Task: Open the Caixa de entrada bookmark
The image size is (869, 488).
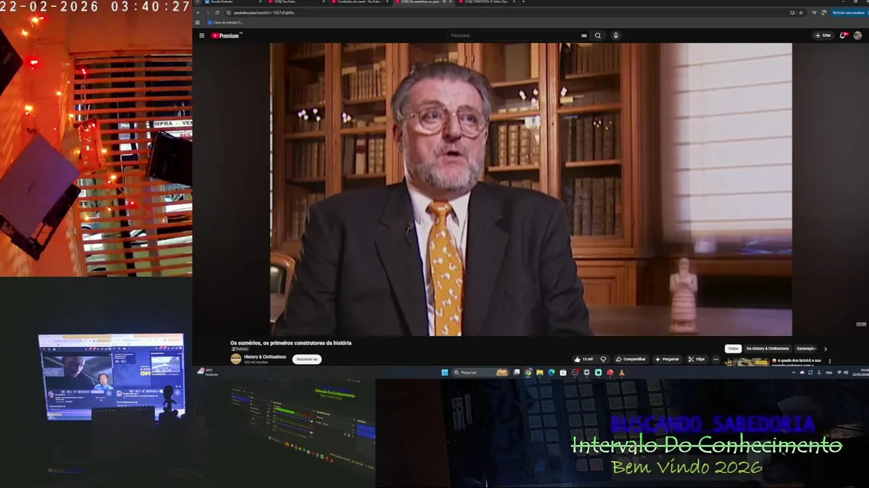Action: 225,22
